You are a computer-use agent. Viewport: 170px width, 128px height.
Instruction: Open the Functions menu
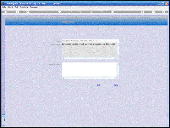(24, 7)
